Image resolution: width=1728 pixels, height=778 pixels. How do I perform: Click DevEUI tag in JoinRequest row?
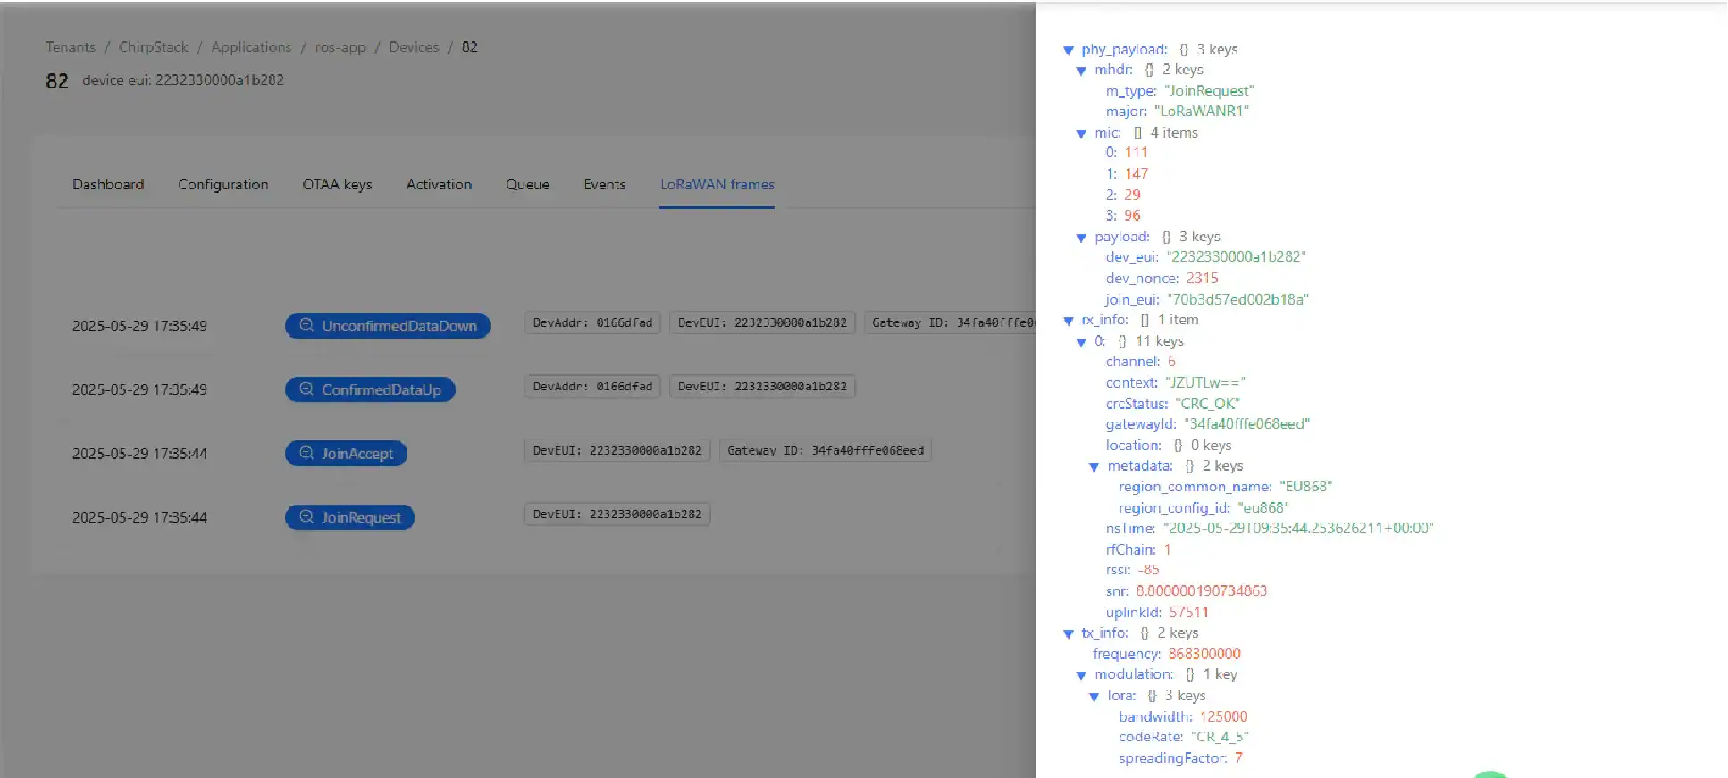[x=617, y=514]
